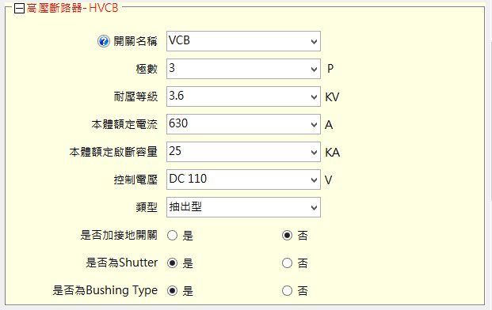Select 是 for 是否加接地開關
Viewport: 492px width, 310px height.
172,235
